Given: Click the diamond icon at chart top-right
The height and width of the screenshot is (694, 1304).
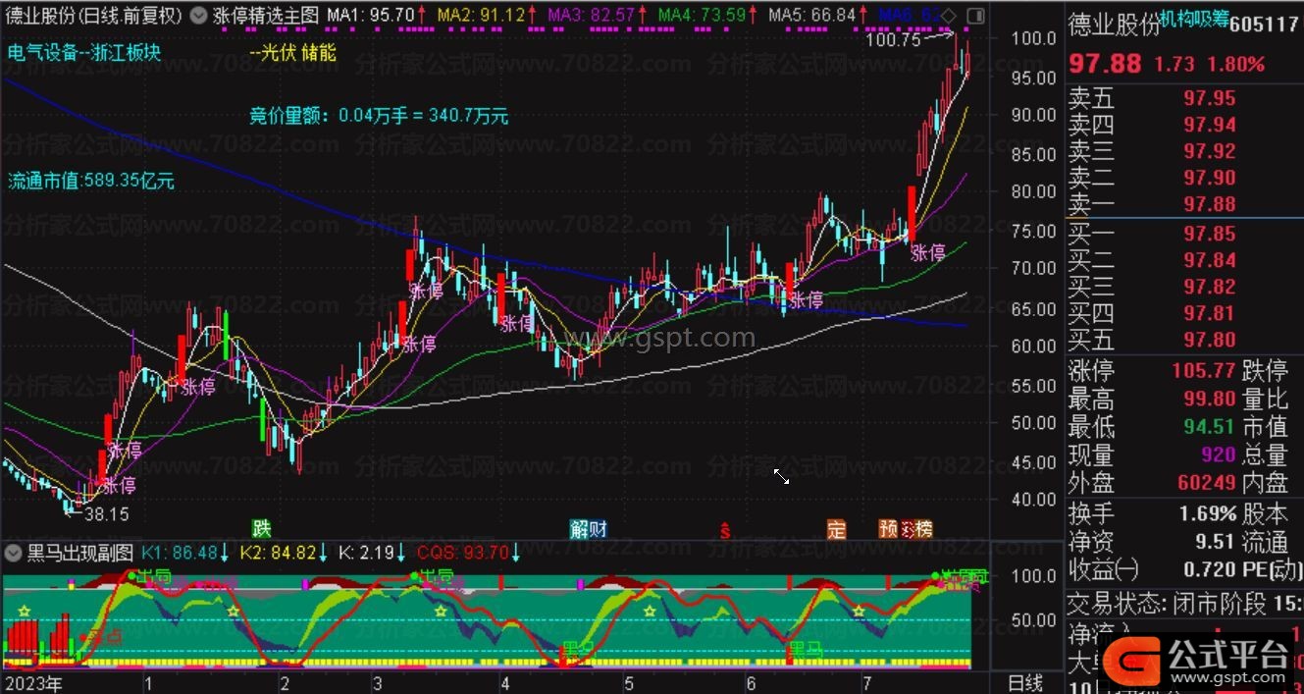Looking at the screenshot, I should pyautogui.click(x=949, y=16).
